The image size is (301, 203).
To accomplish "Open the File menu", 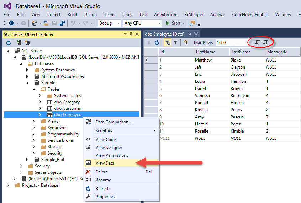I will pyautogui.click(x=7, y=15).
